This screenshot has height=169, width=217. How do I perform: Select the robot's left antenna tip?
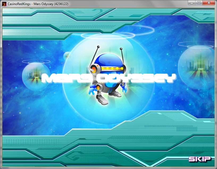tap(98, 47)
